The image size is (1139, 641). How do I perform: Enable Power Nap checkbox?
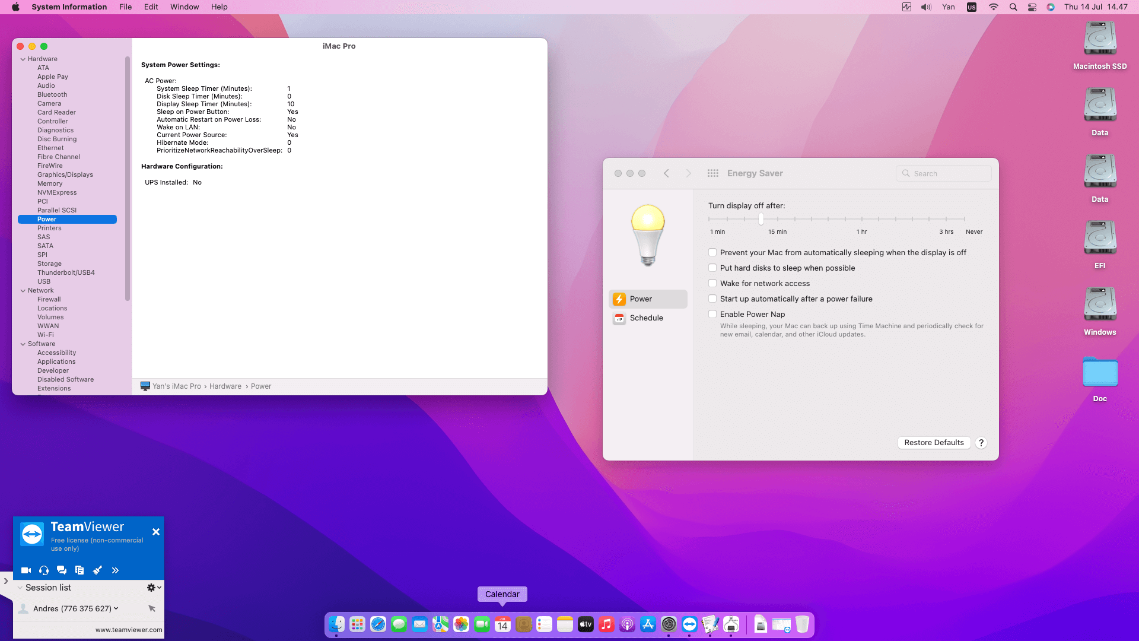pyautogui.click(x=712, y=314)
